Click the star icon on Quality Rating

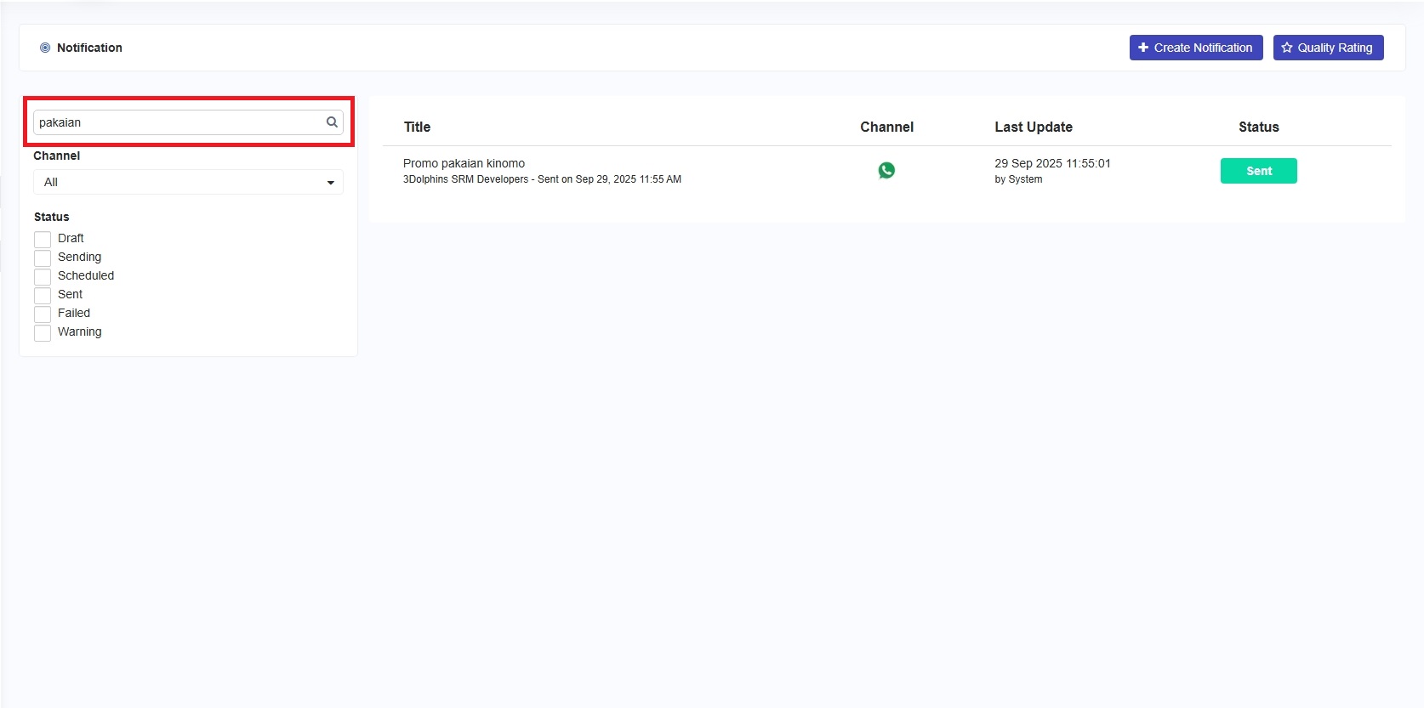click(1287, 48)
